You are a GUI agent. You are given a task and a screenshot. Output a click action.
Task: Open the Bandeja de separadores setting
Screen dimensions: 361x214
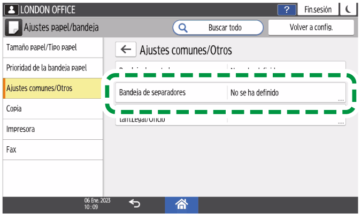171,92
